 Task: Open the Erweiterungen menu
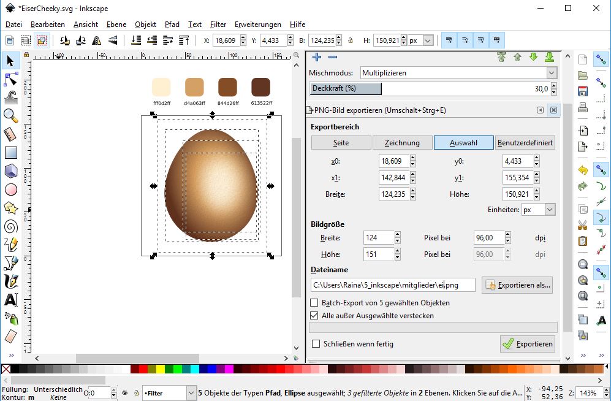257,25
